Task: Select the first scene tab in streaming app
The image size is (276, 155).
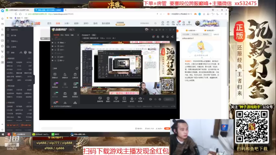Action: tap(56, 35)
